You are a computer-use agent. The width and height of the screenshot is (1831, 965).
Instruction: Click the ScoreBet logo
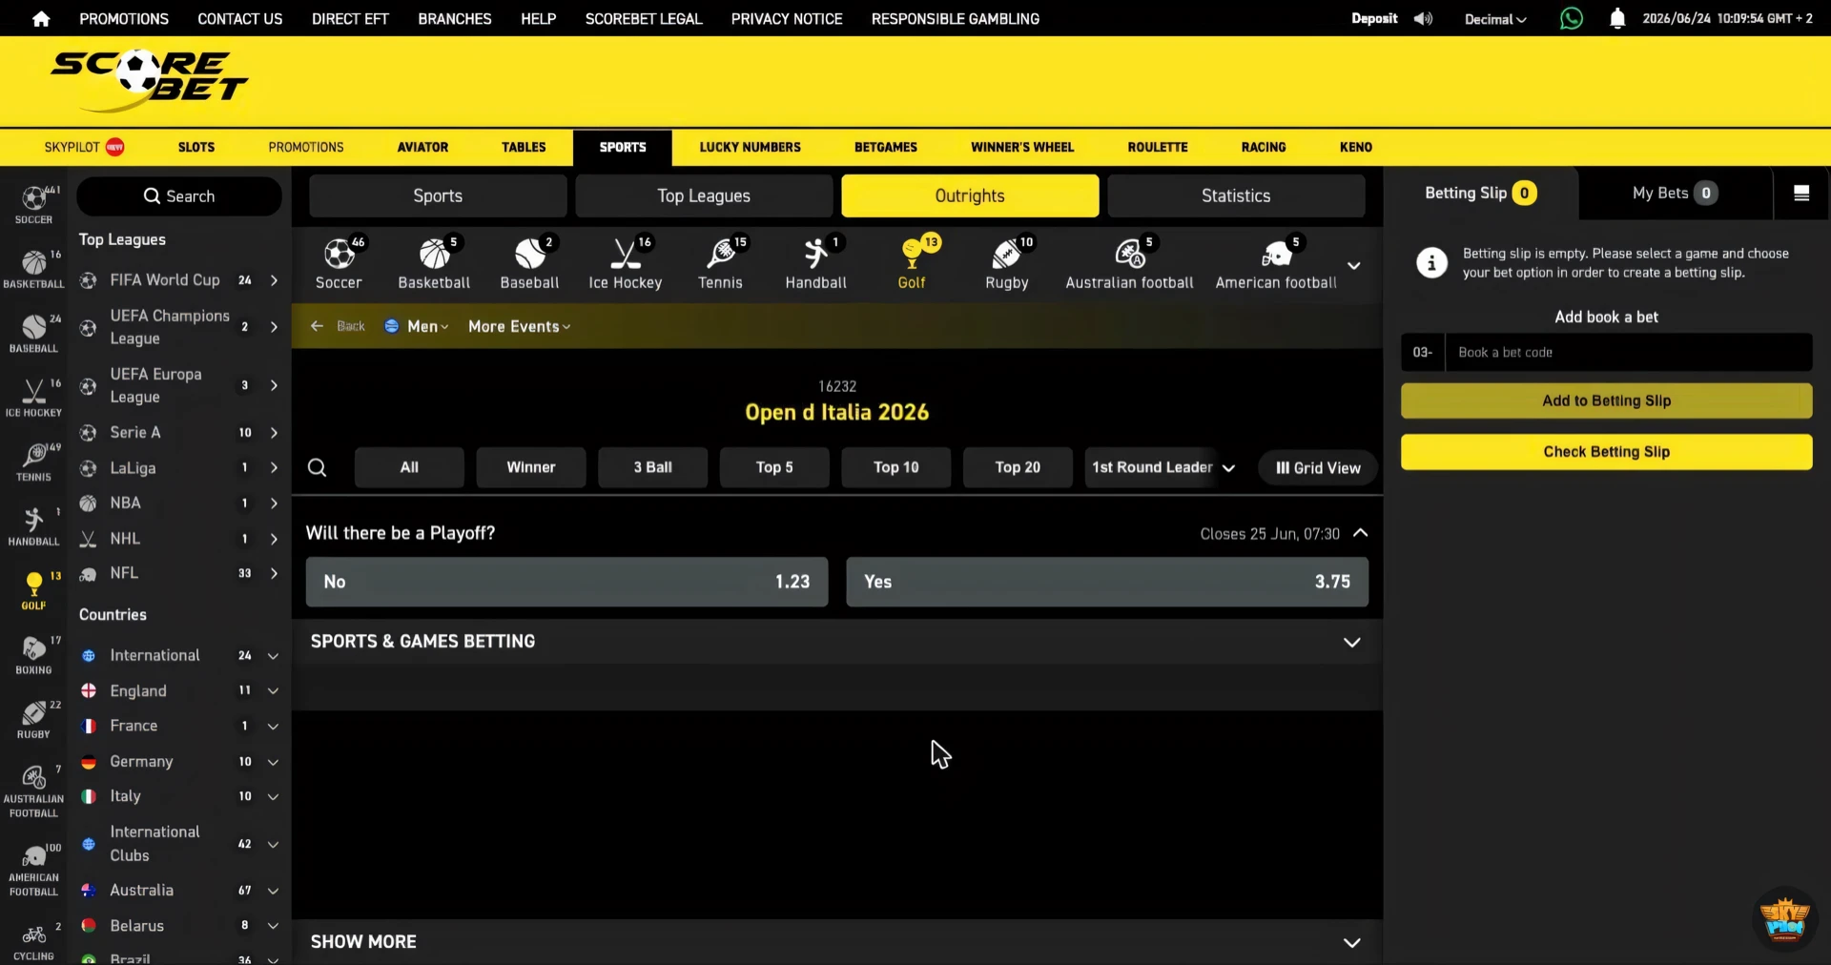[149, 80]
